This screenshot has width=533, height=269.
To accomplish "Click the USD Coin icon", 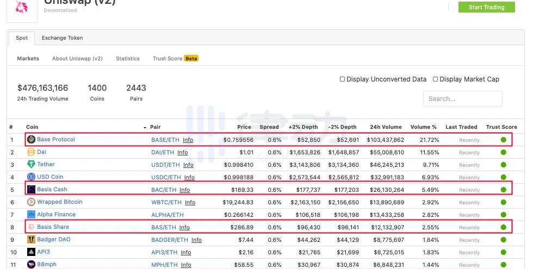I will click(x=32, y=177).
